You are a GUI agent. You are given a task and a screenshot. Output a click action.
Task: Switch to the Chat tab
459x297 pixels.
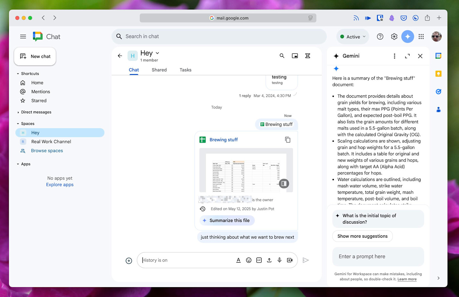[134, 70]
